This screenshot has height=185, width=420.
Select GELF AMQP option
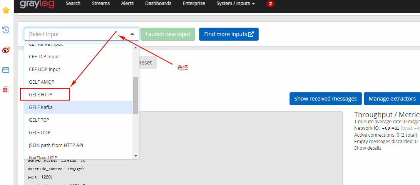tap(79, 82)
